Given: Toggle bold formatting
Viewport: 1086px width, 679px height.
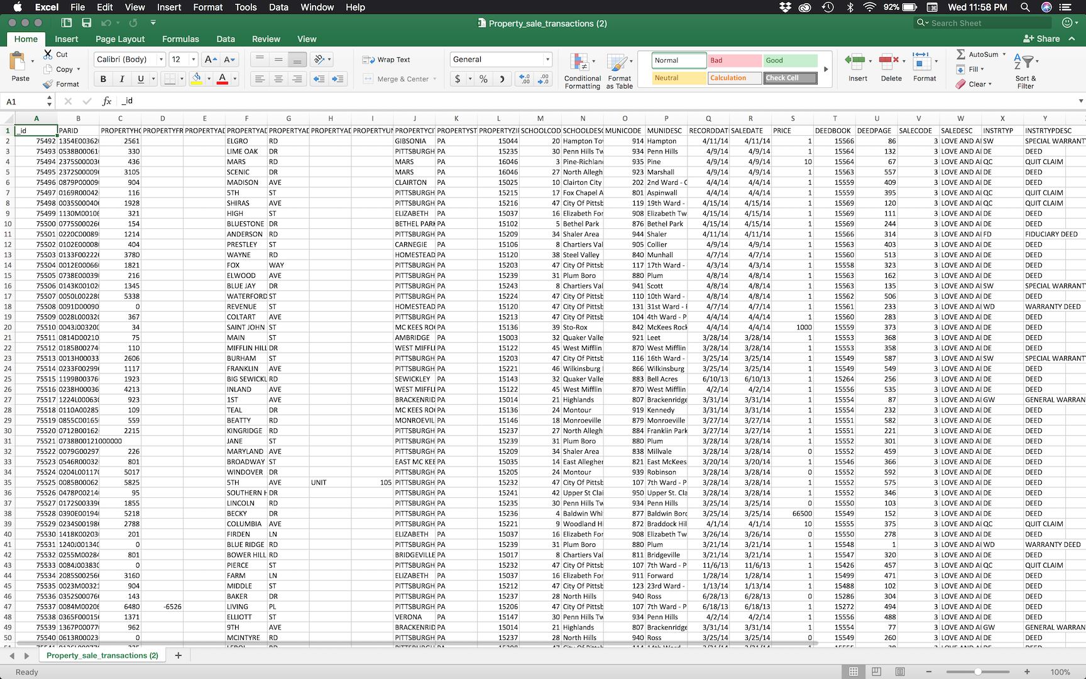Looking at the screenshot, I should coord(103,79).
